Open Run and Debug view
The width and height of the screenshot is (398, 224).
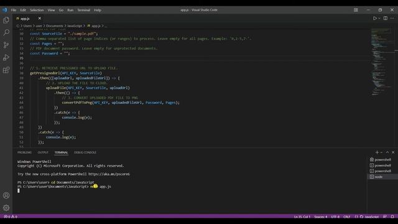point(6,57)
